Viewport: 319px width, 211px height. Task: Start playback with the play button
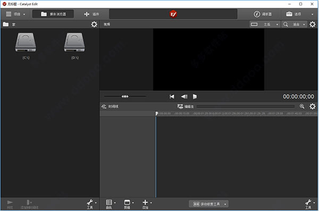point(195,96)
